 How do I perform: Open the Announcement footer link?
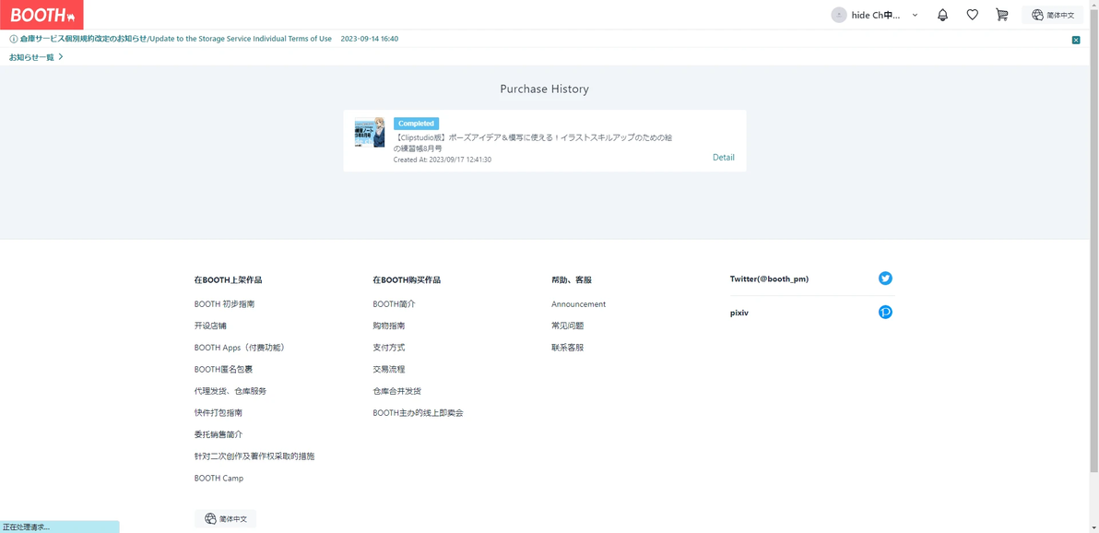579,304
